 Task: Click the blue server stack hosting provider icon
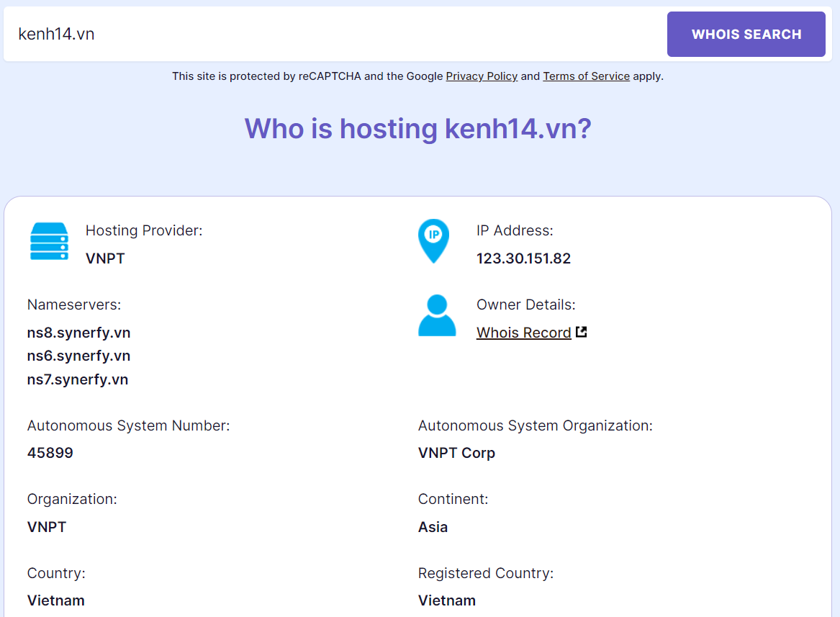point(49,242)
